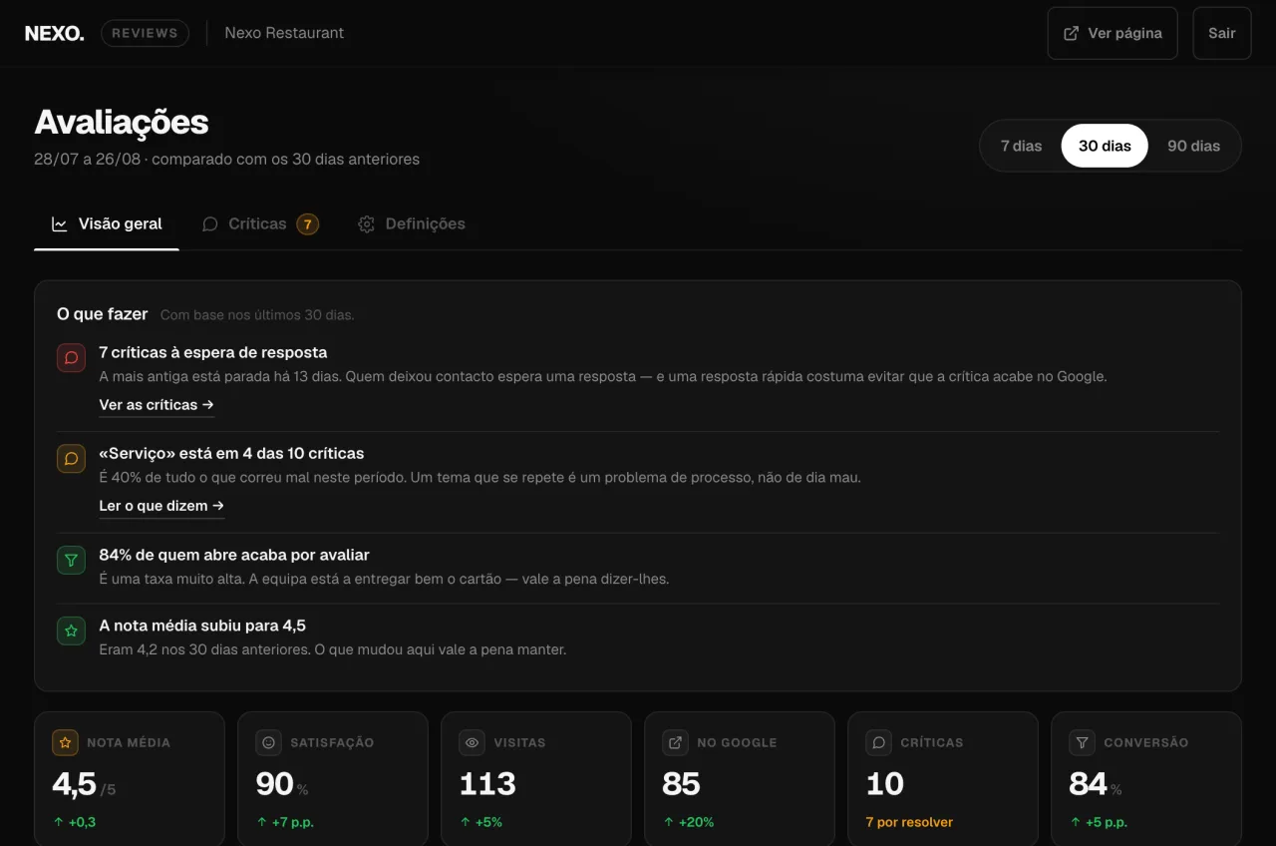Click the star icon on Nota Média card
Viewport: 1276px width, 846px height.
(x=65, y=742)
